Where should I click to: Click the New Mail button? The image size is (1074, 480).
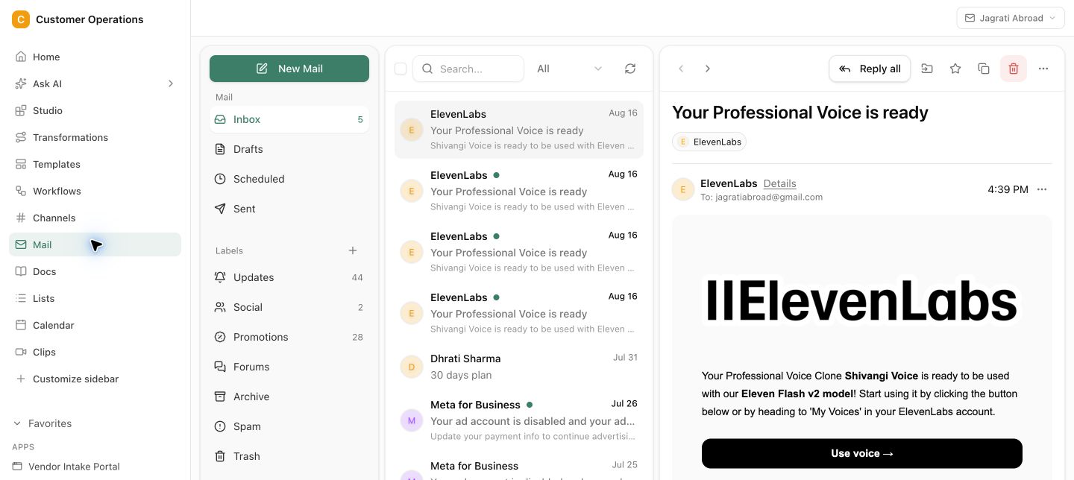click(x=289, y=69)
